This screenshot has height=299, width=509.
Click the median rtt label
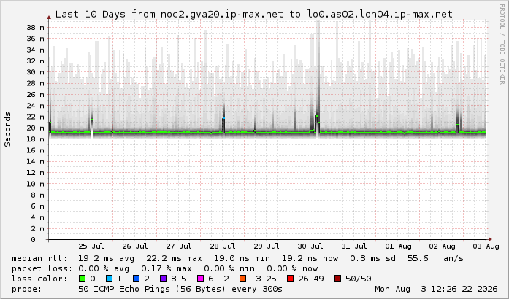pyautogui.click(x=39, y=258)
